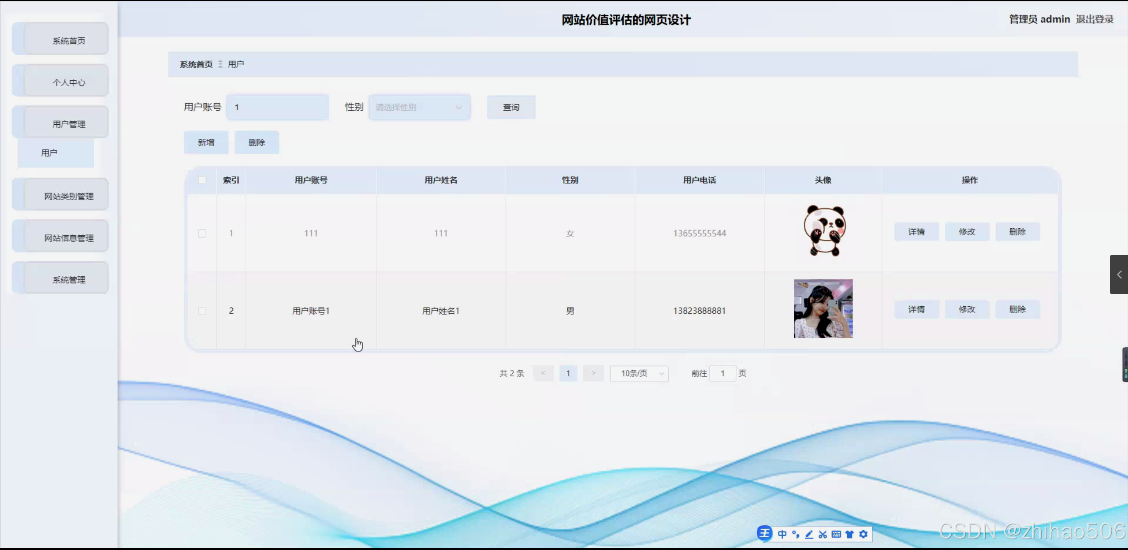Open the IME skin shirt icon
The image size is (1128, 550).
click(x=849, y=534)
